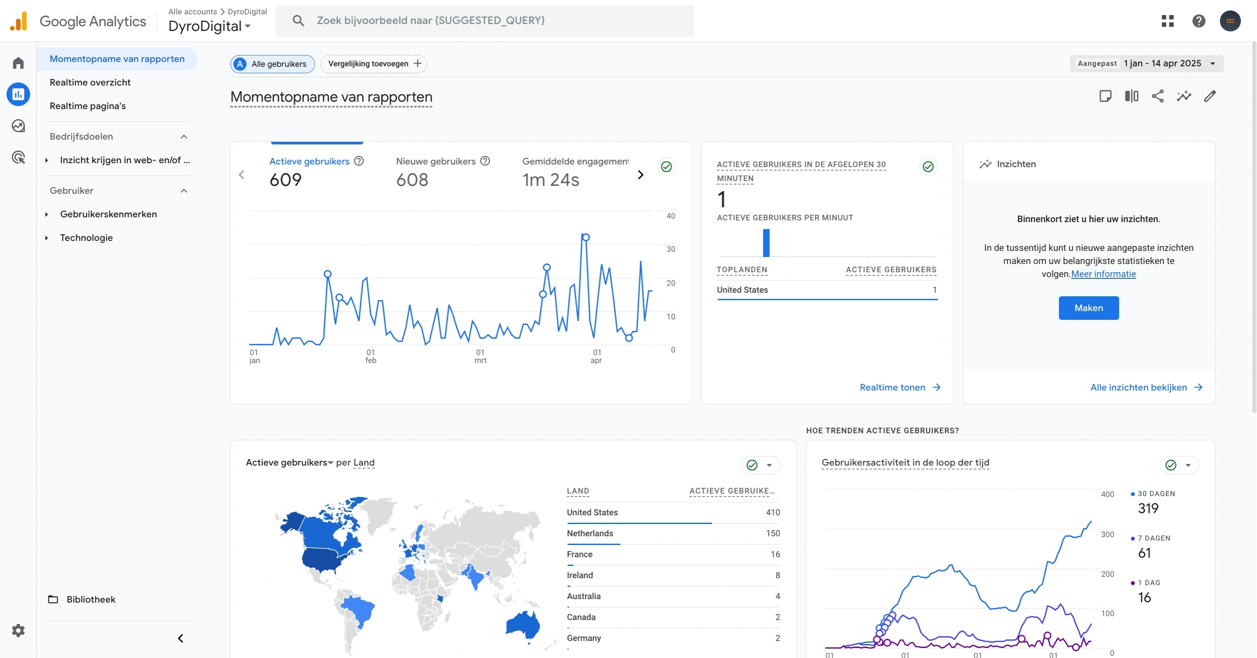
Task: Open the DyroDigital property selector dropdown
Action: click(209, 26)
